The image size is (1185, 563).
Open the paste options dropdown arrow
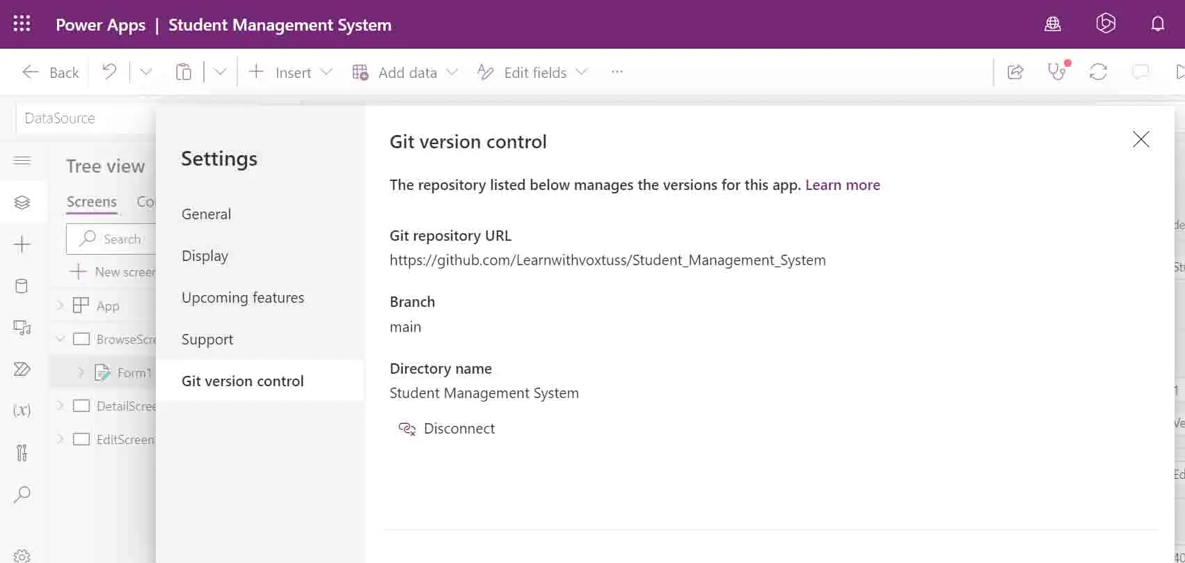click(220, 72)
